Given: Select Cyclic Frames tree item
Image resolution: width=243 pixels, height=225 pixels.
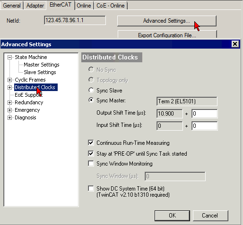Looking at the screenshot, I should click(x=30, y=80).
